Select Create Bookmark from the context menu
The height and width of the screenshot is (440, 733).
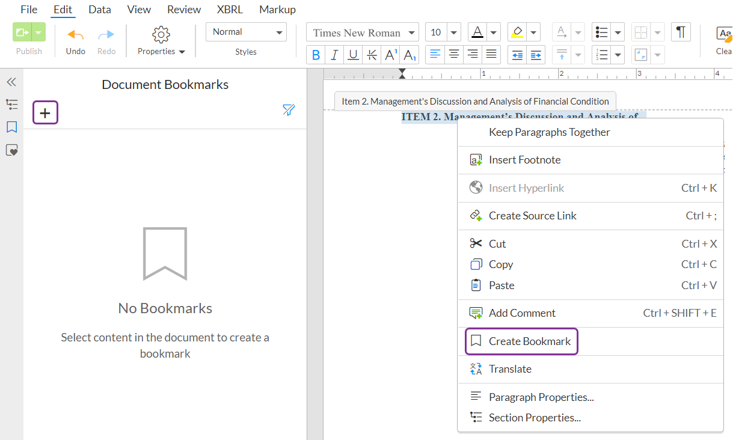point(521,341)
